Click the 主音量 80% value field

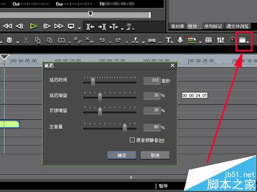152,127
